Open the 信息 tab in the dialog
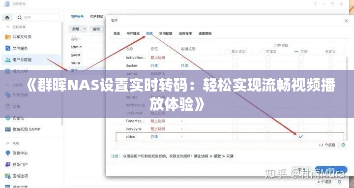This screenshot has height=188, width=354. [117, 33]
